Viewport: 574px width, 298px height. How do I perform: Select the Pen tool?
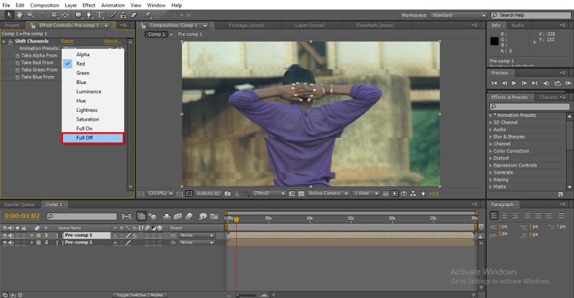point(89,15)
